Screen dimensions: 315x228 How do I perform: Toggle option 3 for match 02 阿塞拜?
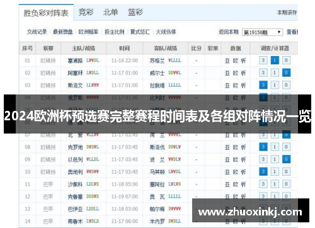click(x=263, y=73)
